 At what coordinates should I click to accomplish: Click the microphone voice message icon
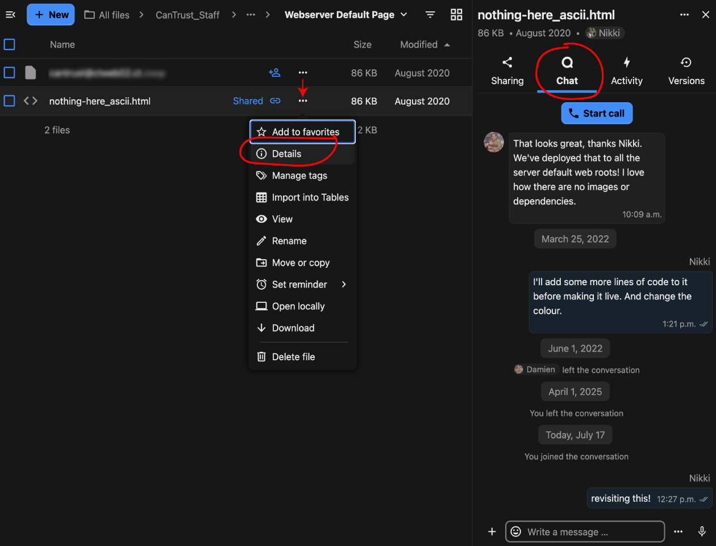coord(702,532)
